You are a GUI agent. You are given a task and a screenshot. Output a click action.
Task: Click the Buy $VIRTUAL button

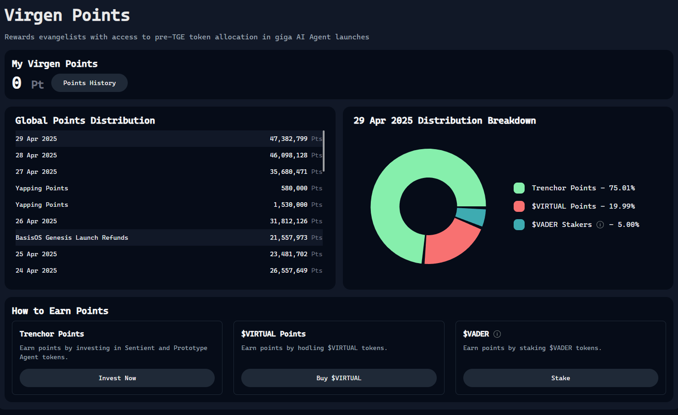coord(338,378)
